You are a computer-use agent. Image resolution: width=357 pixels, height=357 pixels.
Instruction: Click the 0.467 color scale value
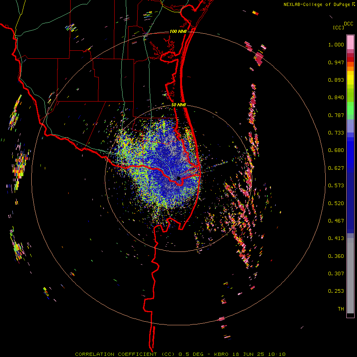tap(336, 221)
